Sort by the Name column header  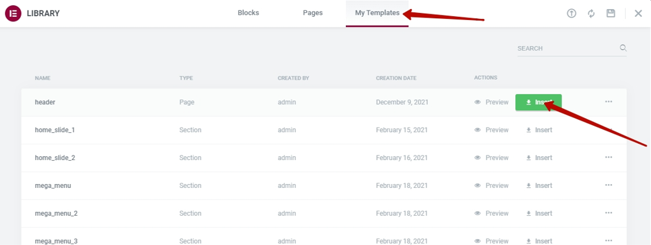(x=42, y=78)
